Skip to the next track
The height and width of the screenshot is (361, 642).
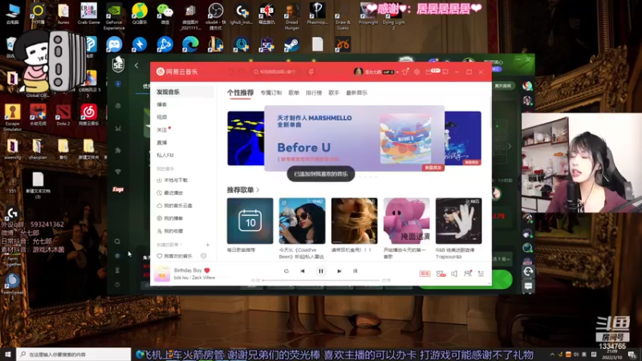(339, 271)
